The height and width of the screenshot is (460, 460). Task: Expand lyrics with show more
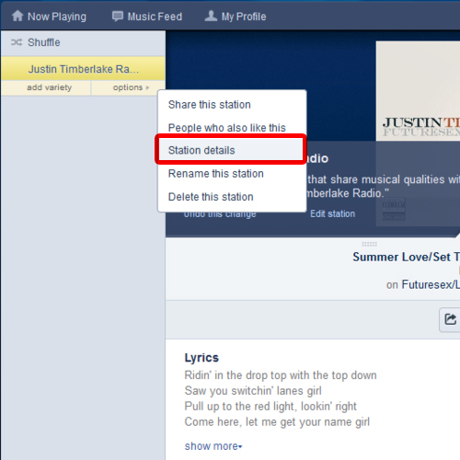point(213,446)
